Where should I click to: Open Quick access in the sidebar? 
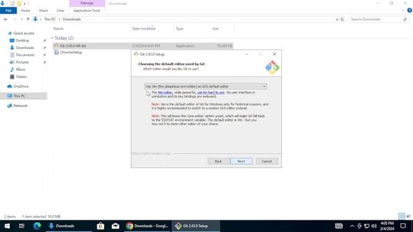pos(24,33)
